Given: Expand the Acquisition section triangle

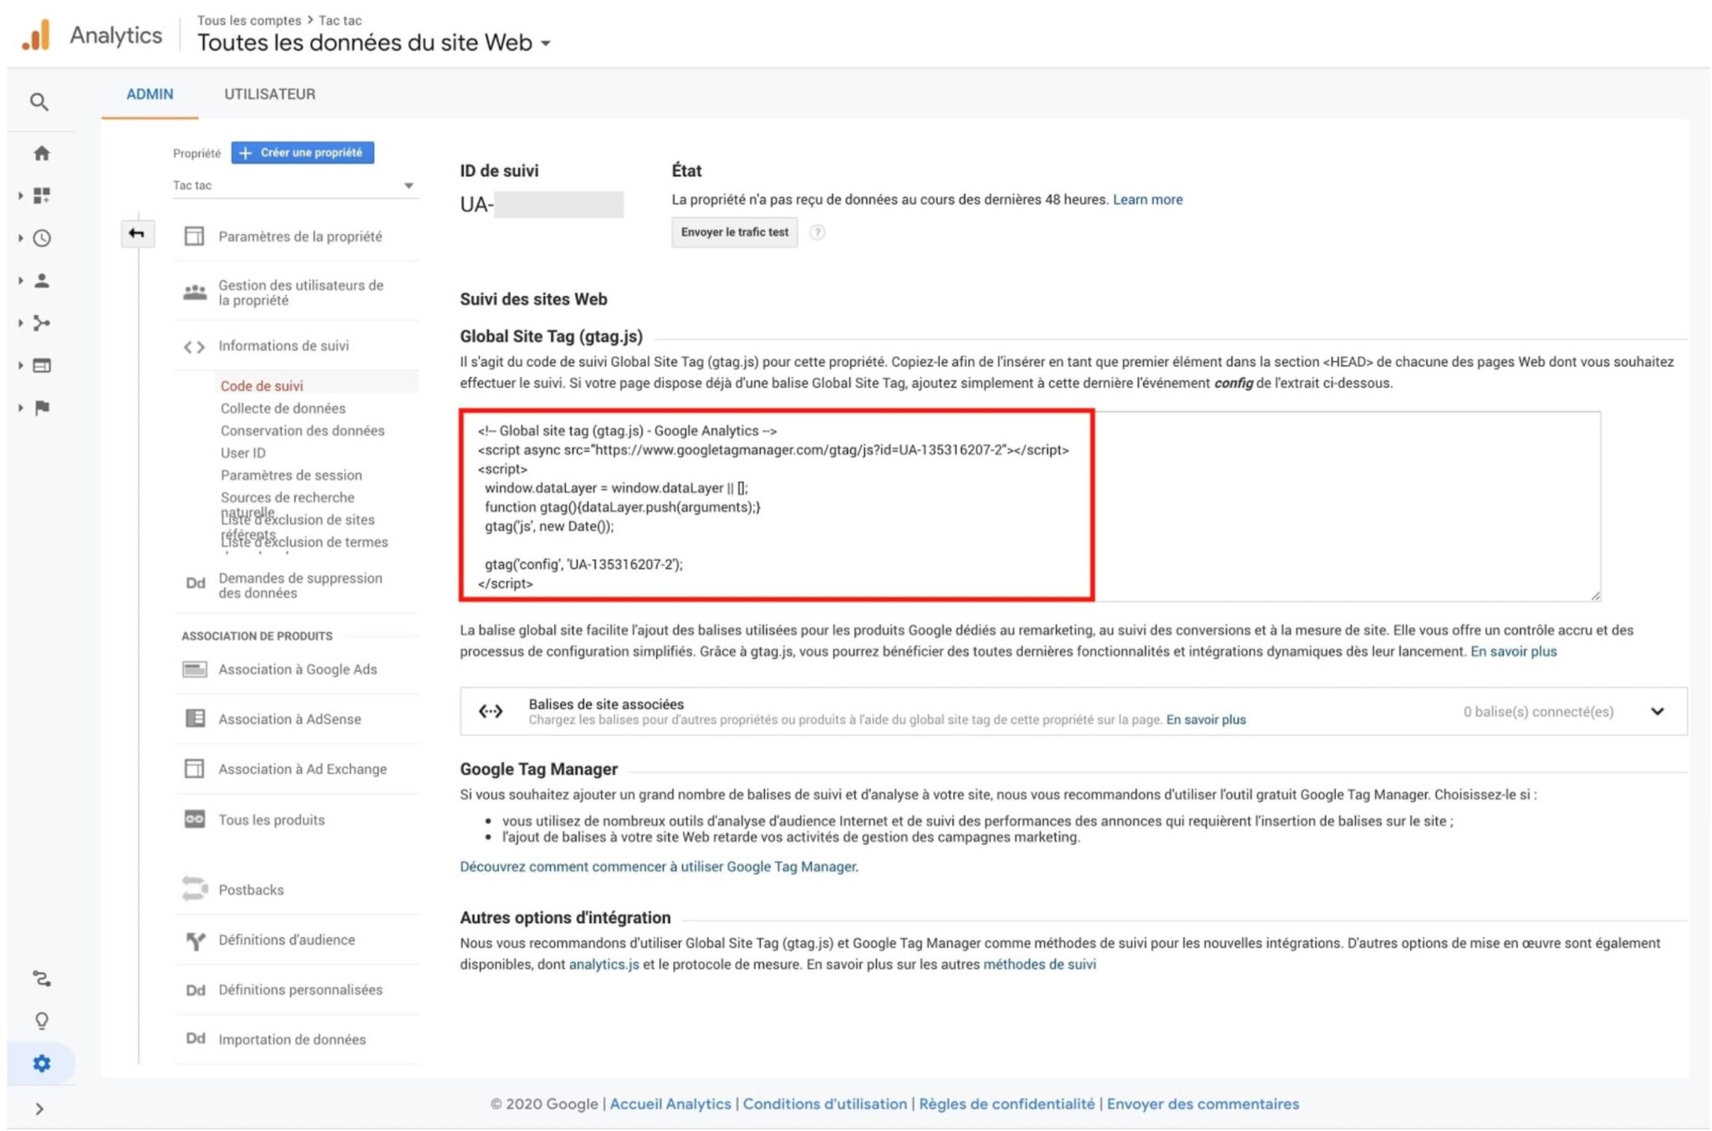Looking at the screenshot, I should click(21, 324).
